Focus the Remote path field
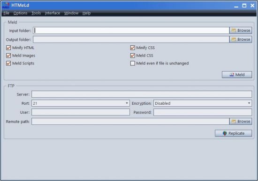 (130, 122)
